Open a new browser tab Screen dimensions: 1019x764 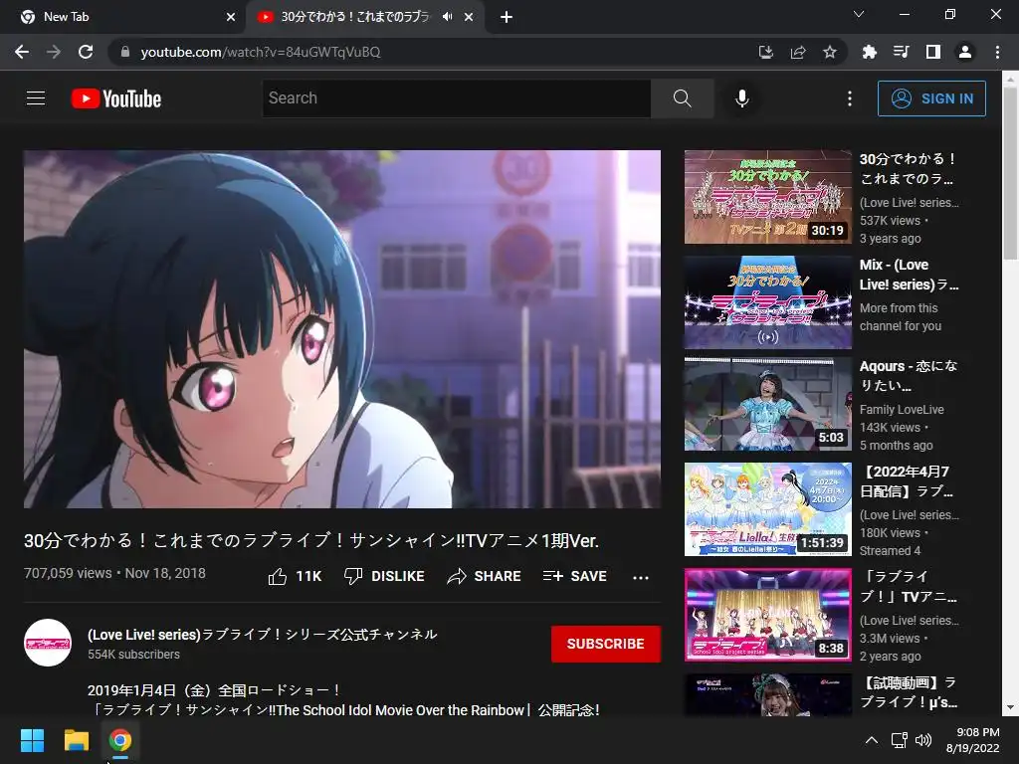(x=507, y=17)
